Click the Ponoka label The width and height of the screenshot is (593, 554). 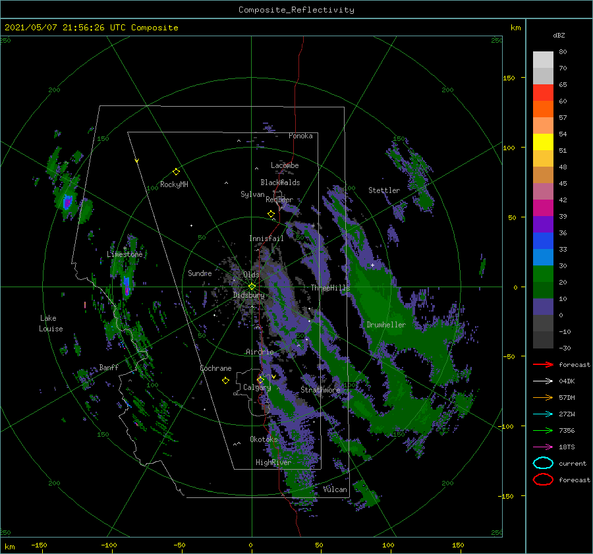pos(300,136)
